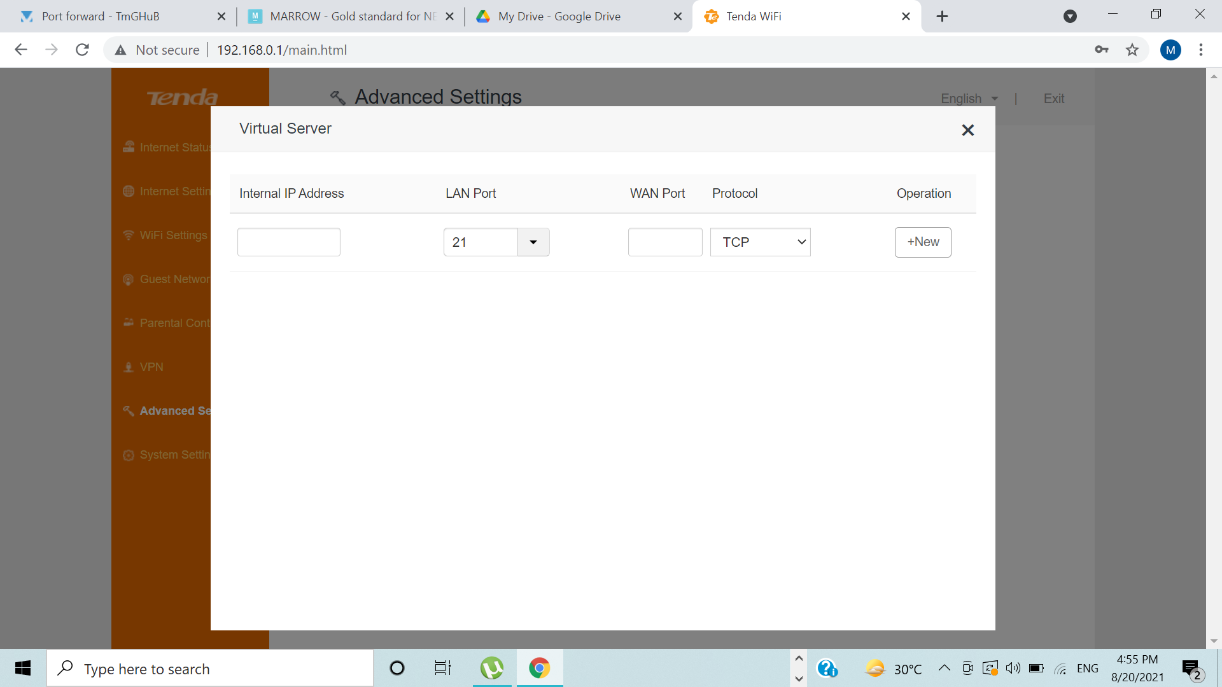
Task: Bookmark page with star icon
Action: click(x=1132, y=50)
